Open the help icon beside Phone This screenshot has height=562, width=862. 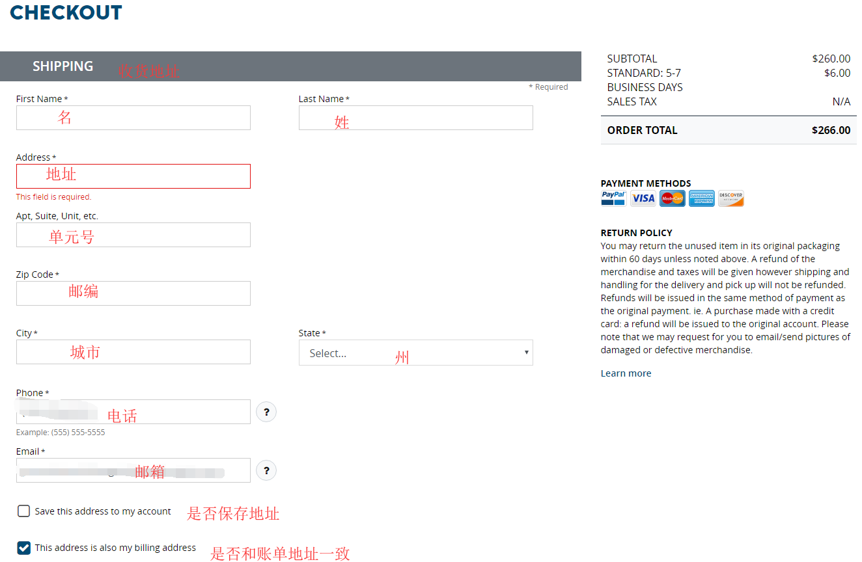click(266, 412)
